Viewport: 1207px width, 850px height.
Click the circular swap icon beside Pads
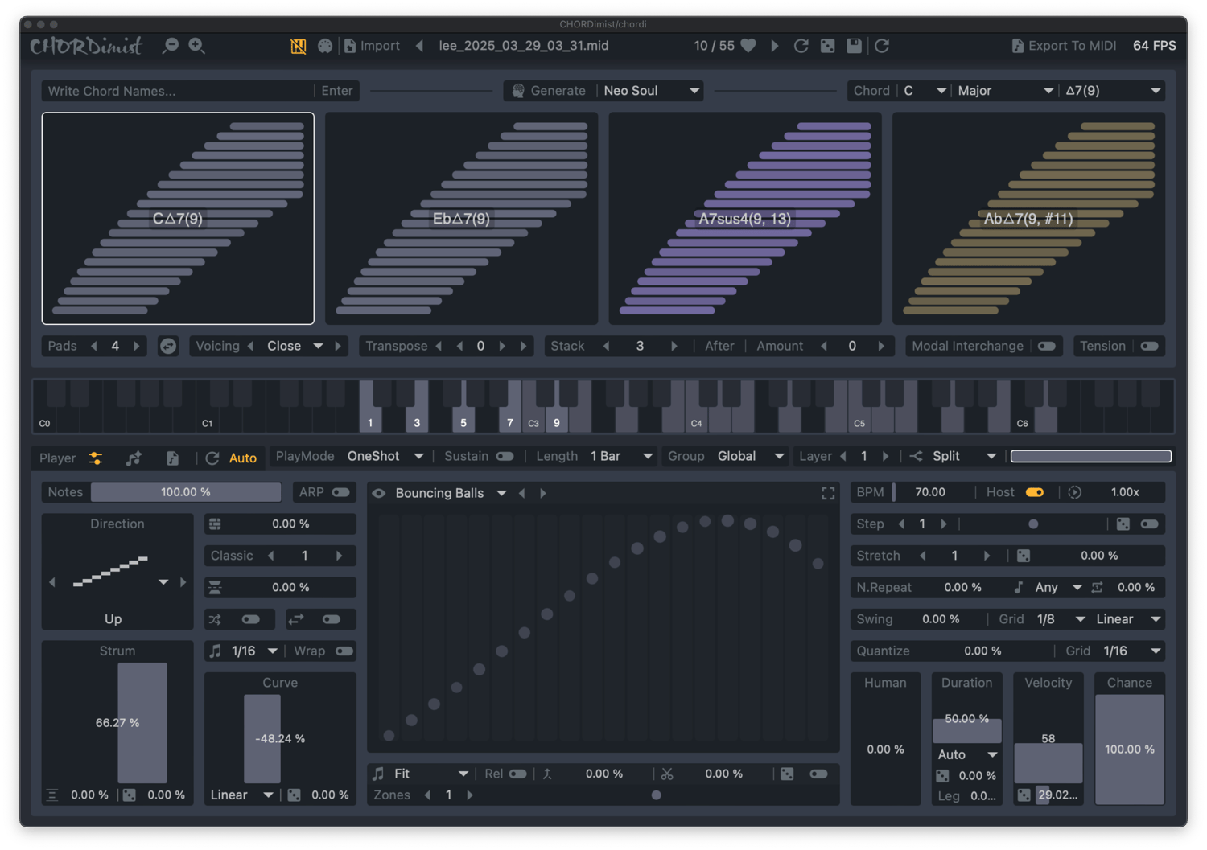168,346
